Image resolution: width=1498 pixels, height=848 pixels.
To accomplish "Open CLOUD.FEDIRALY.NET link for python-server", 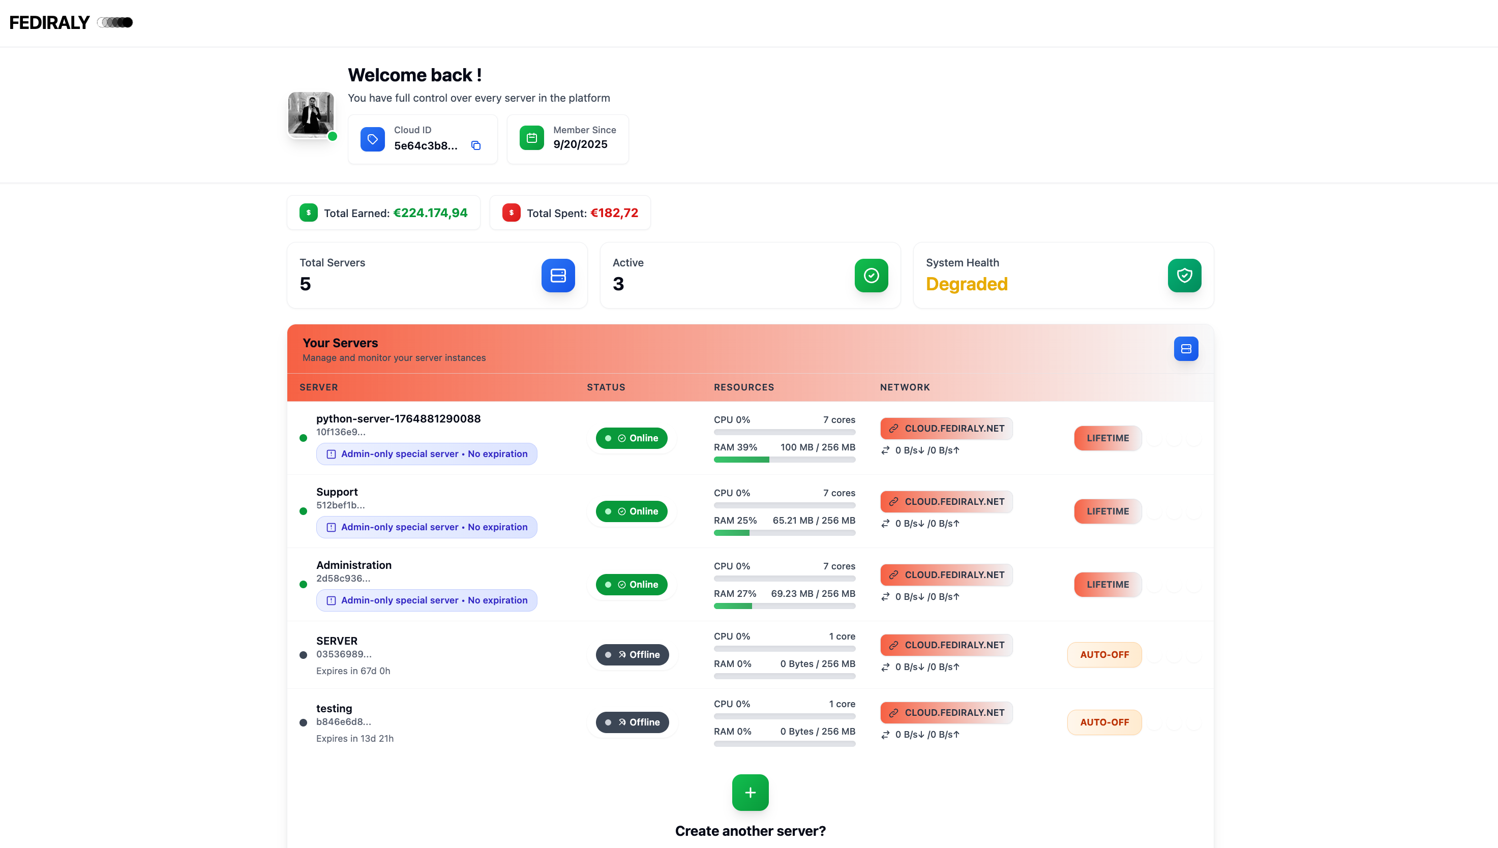I will click(x=946, y=429).
